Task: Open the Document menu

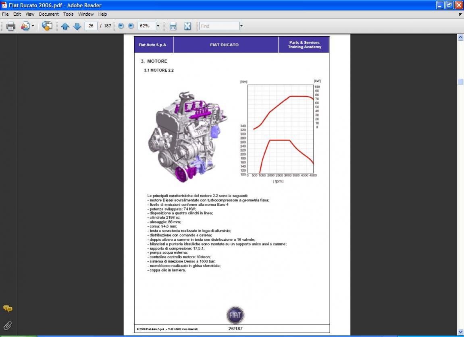Action: click(x=49, y=14)
